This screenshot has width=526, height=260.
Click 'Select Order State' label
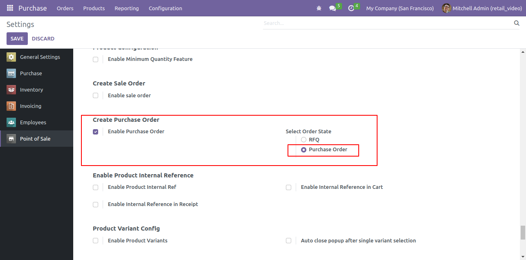pyautogui.click(x=308, y=132)
